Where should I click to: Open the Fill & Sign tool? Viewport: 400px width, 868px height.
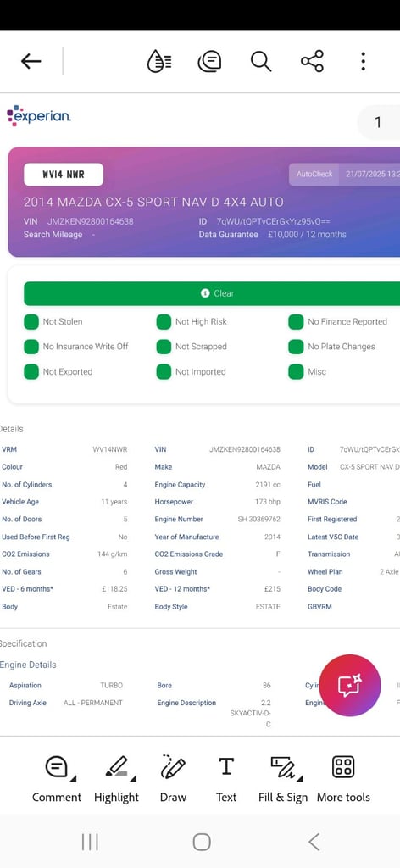283,780
